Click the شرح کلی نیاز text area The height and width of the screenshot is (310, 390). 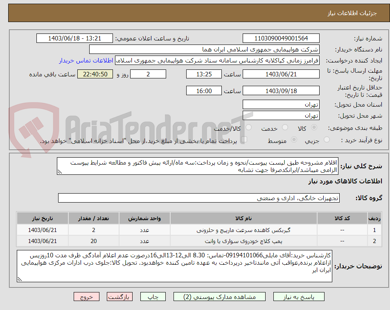[198, 166]
